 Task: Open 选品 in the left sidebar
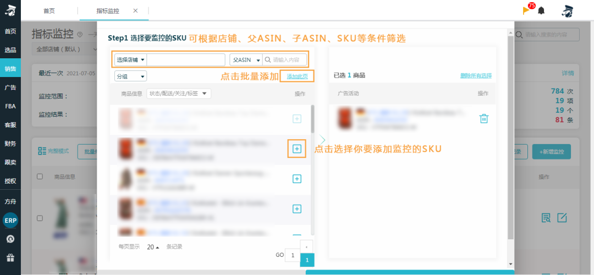10,50
